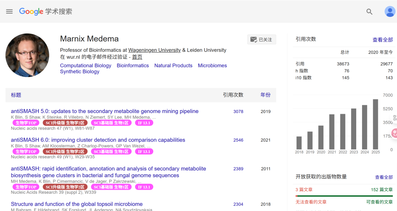The height and width of the screenshot is (211, 397).
Task: Open the 首页 homepage link
Action: point(137,57)
